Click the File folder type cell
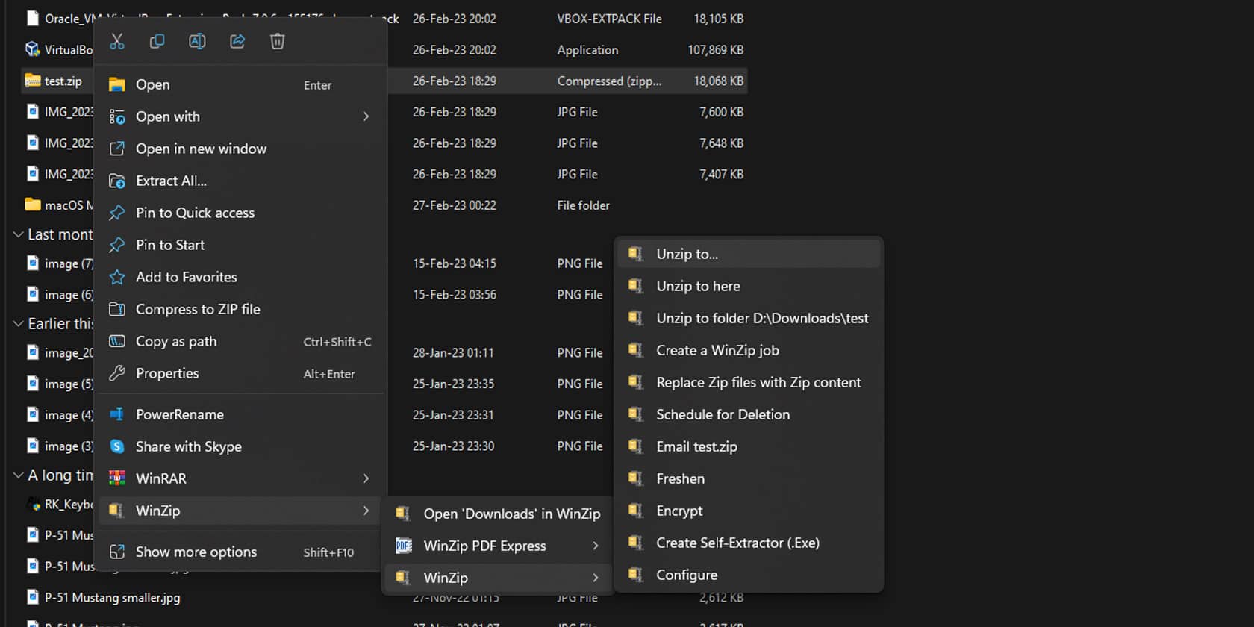 583,205
